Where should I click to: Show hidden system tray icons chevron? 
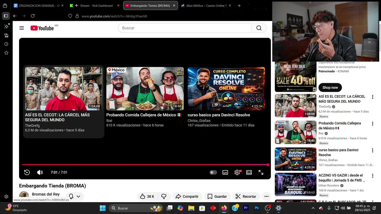313,208
